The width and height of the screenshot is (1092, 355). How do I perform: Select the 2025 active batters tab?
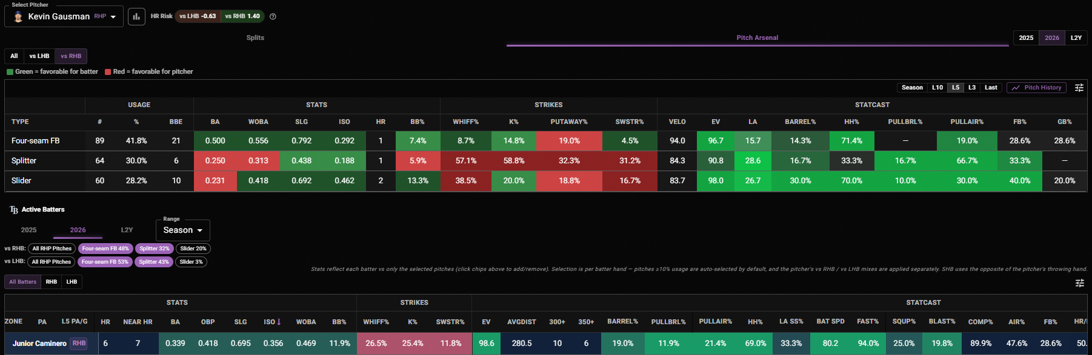(x=28, y=230)
